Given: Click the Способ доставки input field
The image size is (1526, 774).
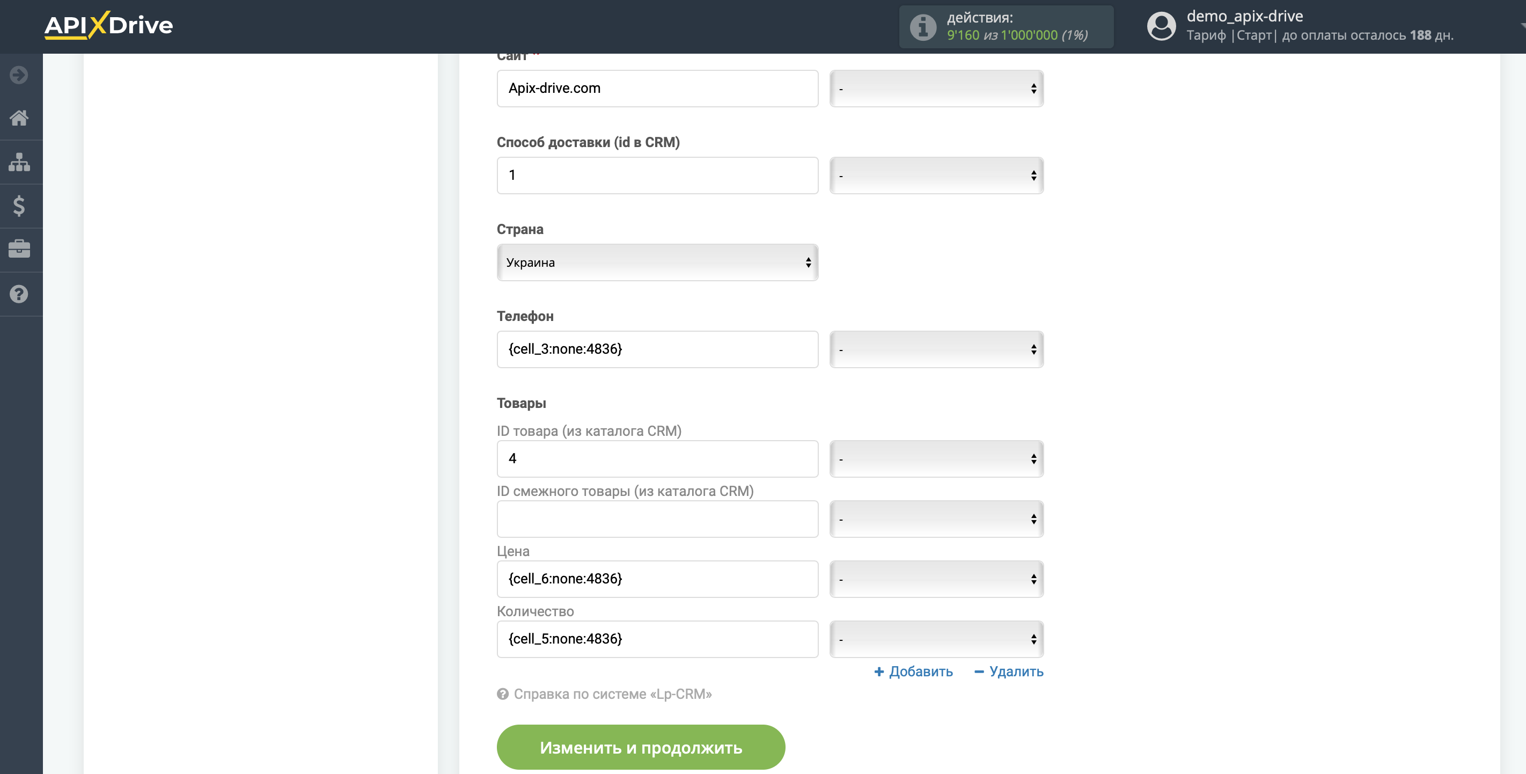Looking at the screenshot, I should (x=657, y=176).
